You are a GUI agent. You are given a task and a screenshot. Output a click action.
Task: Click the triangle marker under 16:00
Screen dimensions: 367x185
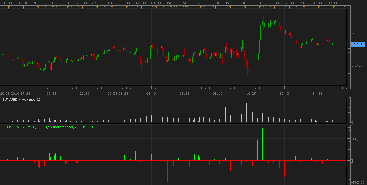[x=334, y=7]
